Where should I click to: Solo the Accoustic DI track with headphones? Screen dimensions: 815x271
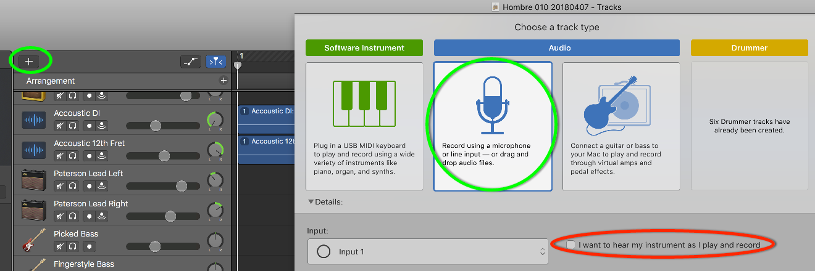(72, 125)
